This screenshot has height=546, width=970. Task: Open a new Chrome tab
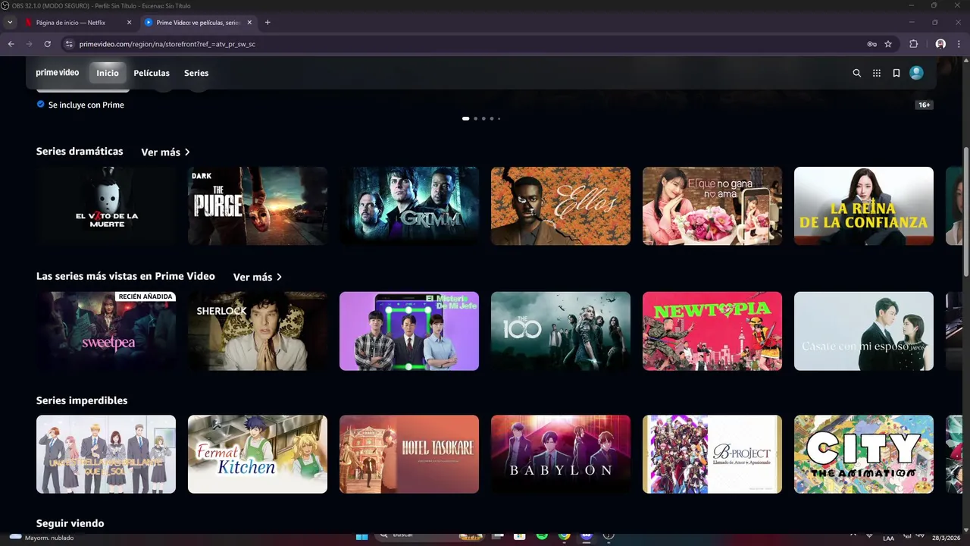268,23
